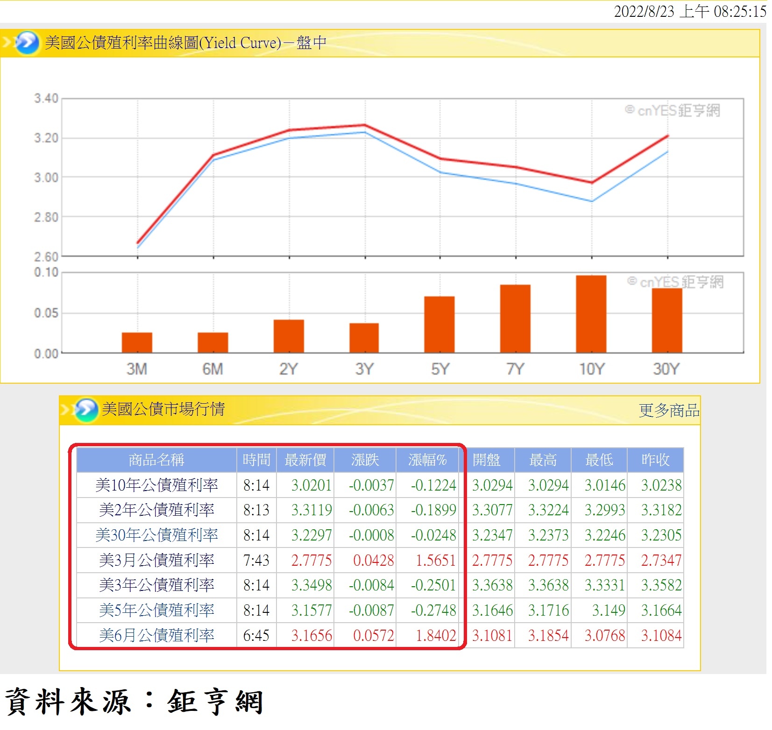This screenshot has width=772, height=730.
Task: Click the low value 3.149
Action: pos(609,610)
